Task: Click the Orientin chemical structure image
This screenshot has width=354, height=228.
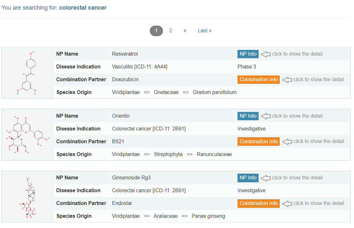Action: click(28, 135)
